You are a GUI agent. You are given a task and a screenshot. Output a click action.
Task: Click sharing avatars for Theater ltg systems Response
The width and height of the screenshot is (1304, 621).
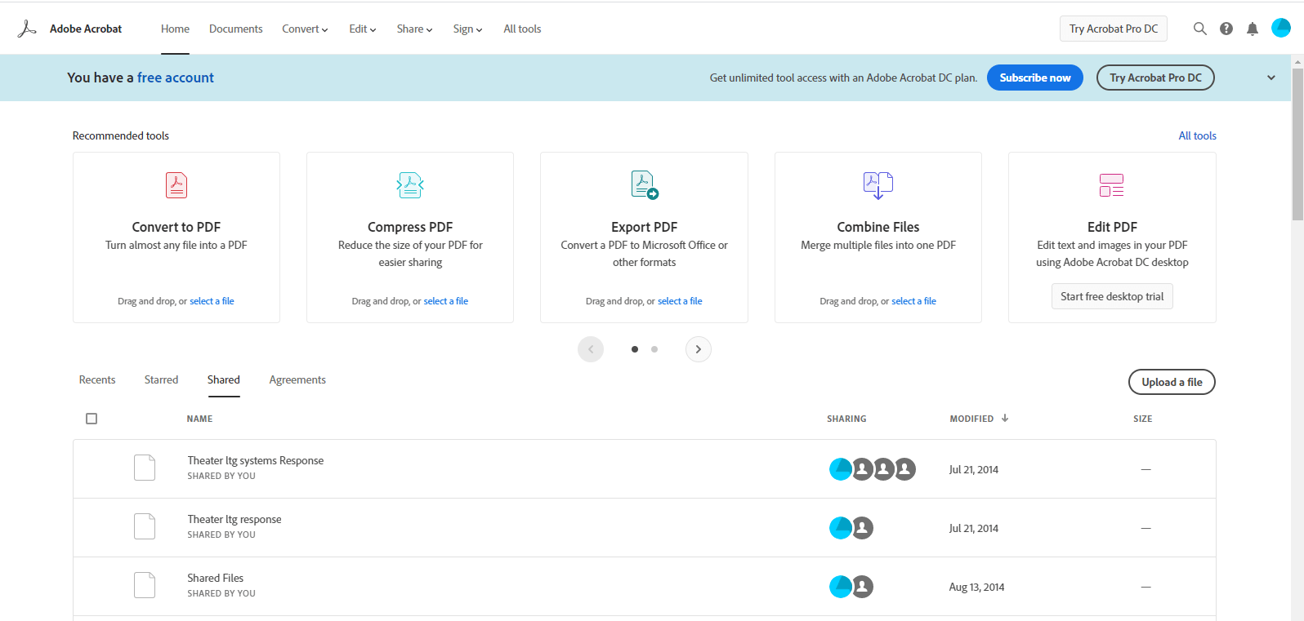pos(873,469)
